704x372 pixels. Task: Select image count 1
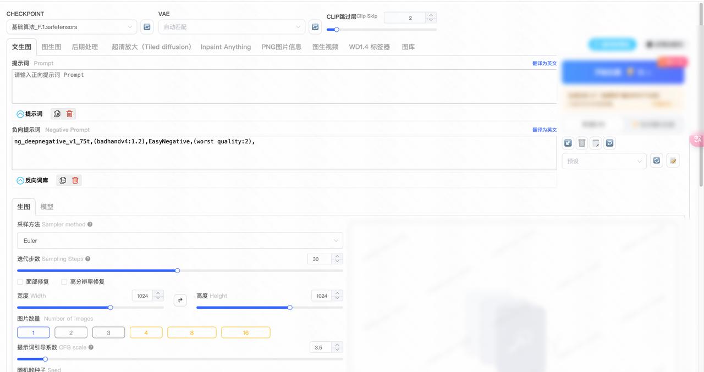click(x=34, y=332)
